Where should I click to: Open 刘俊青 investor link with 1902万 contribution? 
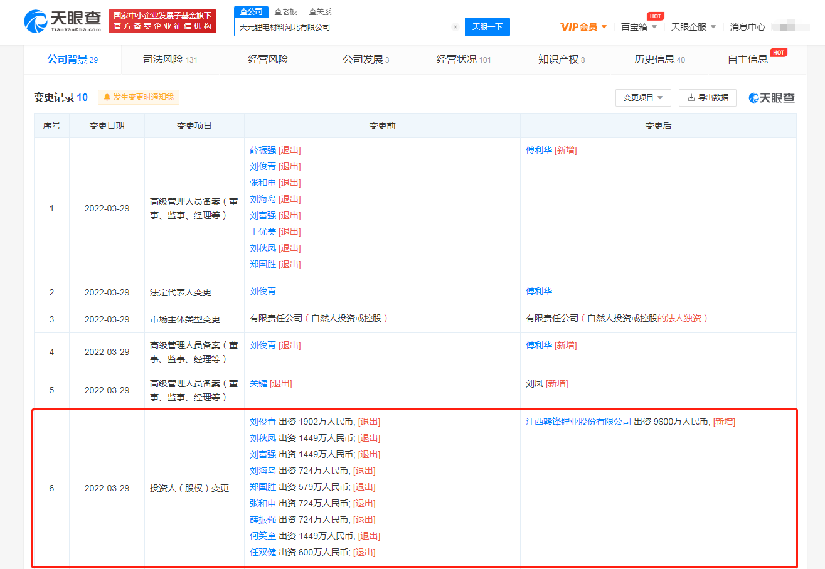pos(263,422)
